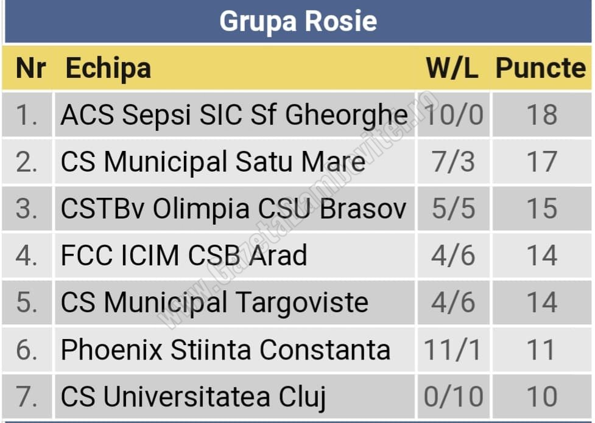Click the Puncte column header
The image size is (595, 423).
(541, 68)
